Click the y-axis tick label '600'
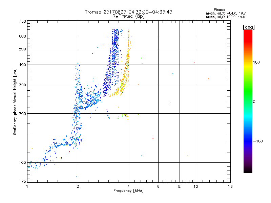The width and height of the screenshot is (271, 203). pos(22,36)
